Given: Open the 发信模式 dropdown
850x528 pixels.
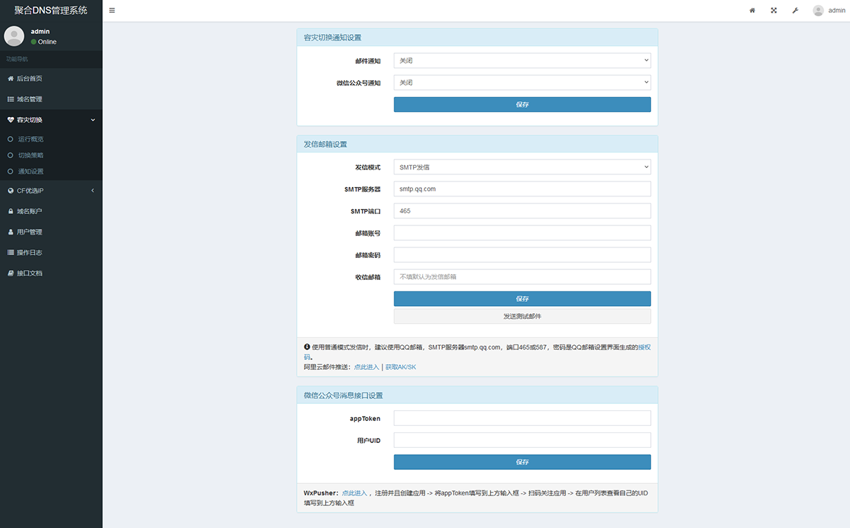Looking at the screenshot, I should coord(522,167).
